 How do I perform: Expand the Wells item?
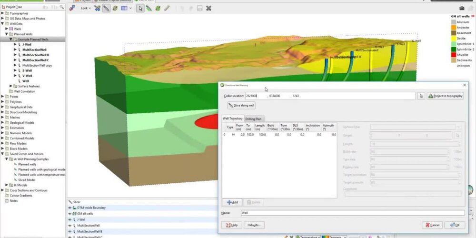pos(7,29)
